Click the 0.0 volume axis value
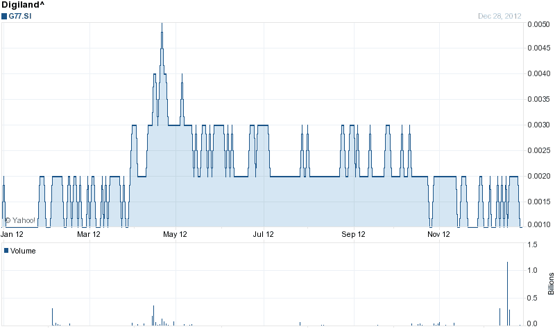Image resolution: width=555 pixels, height=329 pixels. click(x=532, y=323)
